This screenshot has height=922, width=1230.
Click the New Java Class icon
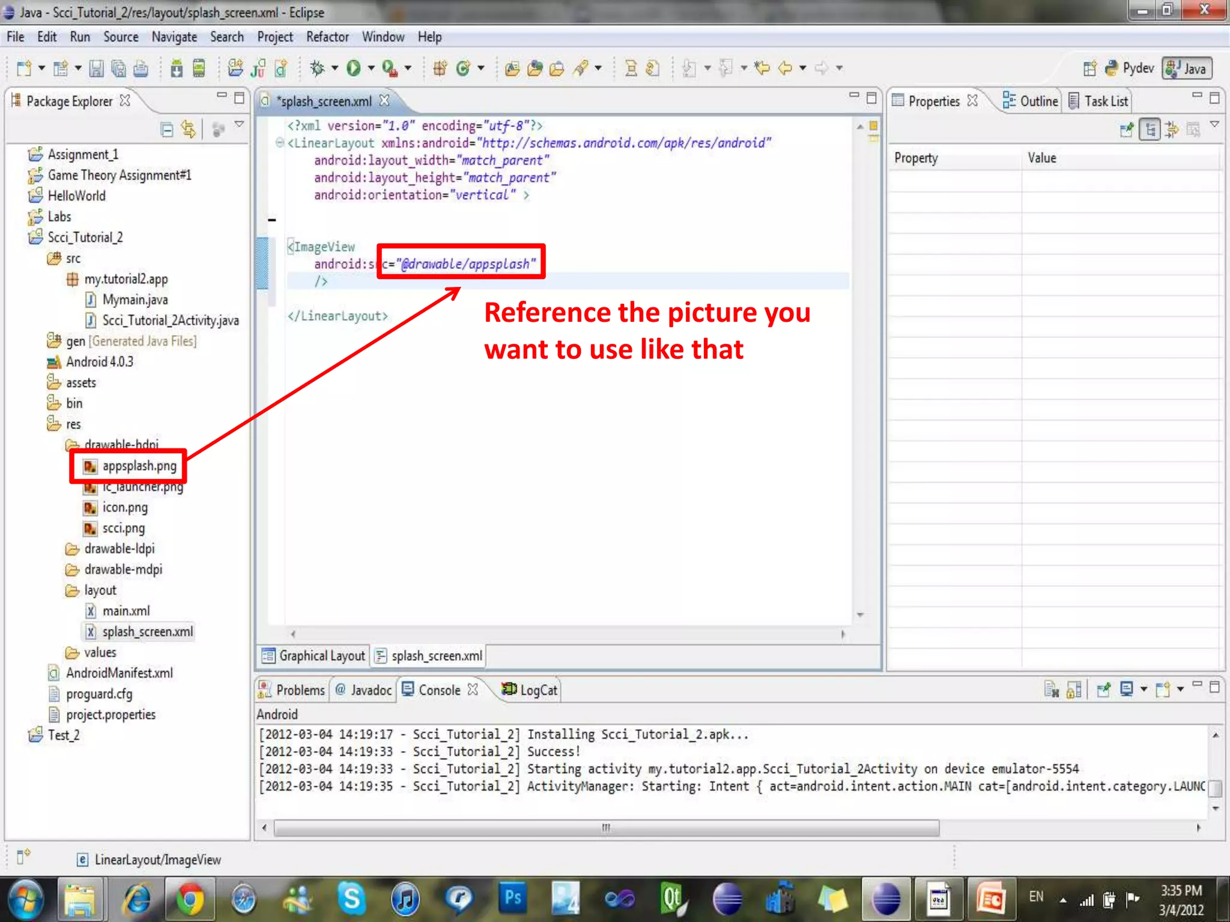pos(462,68)
